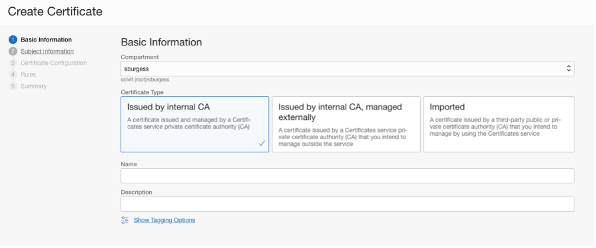
Task: Click the tagging options sliders icon
Action: tap(125, 220)
